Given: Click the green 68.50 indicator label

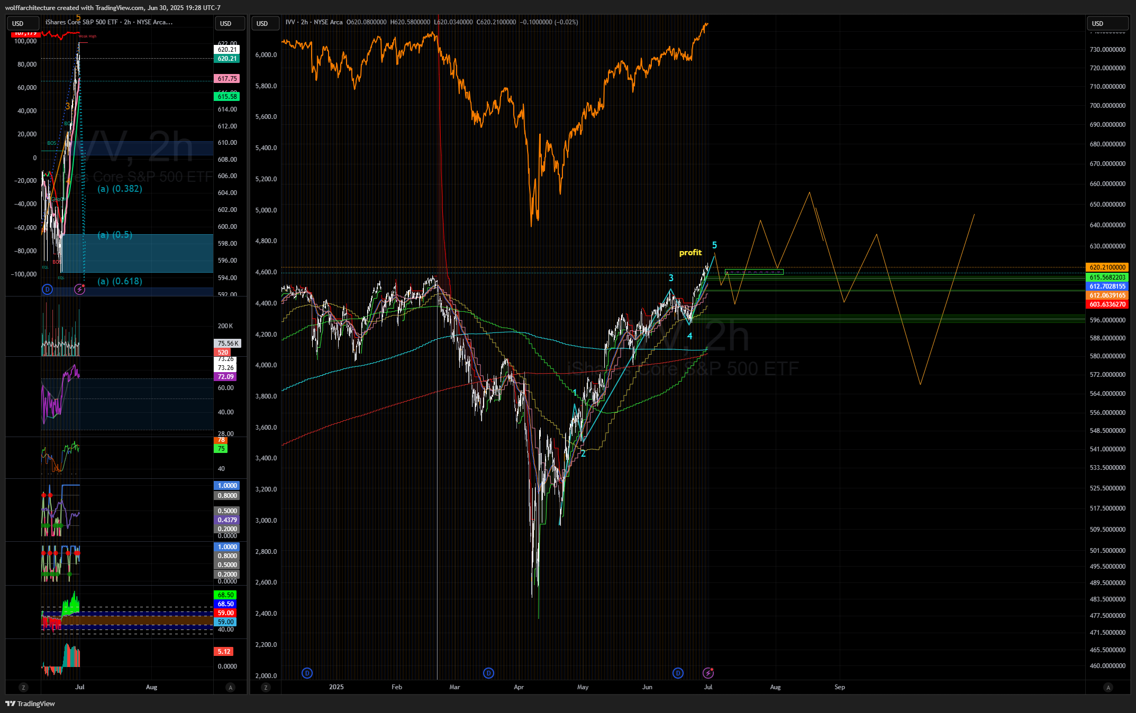Looking at the screenshot, I should tap(225, 595).
